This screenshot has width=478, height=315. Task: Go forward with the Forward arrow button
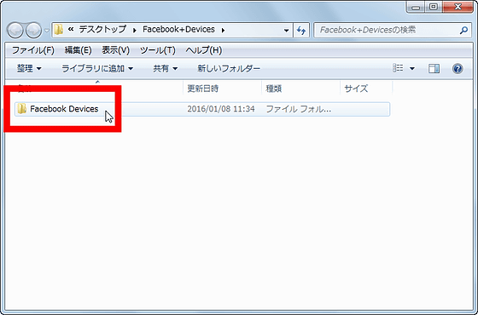[33, 31]
